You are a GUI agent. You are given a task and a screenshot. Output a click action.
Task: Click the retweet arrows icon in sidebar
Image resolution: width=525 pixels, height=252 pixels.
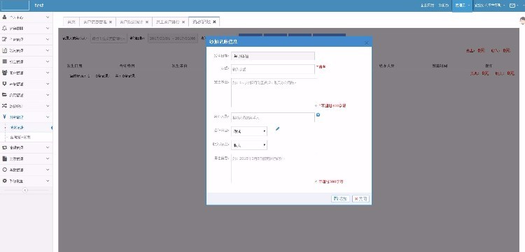[x=4, y=147]
